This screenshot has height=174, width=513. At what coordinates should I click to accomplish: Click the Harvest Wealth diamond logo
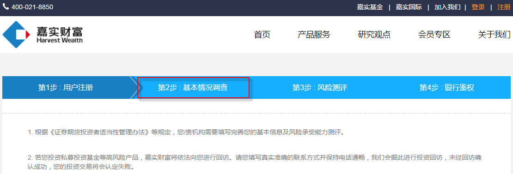click(16, 35)
